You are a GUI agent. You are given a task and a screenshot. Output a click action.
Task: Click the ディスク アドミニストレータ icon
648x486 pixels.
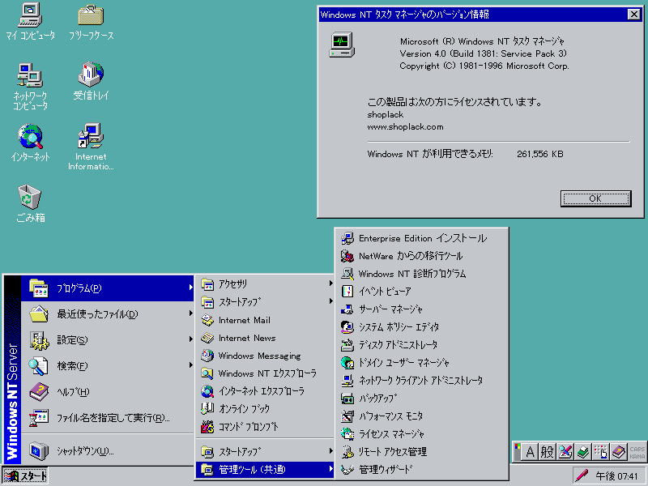tap(347, 345)
